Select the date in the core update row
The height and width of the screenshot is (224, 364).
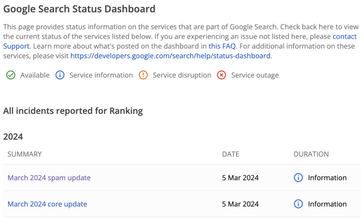(240, 204)
